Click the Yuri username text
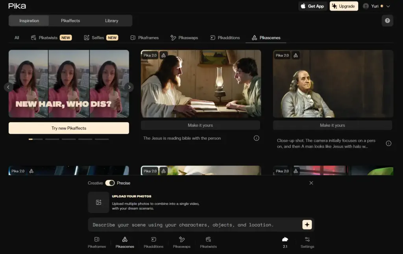This screenshot has height=254, width=403. click(x=375, y=6)
